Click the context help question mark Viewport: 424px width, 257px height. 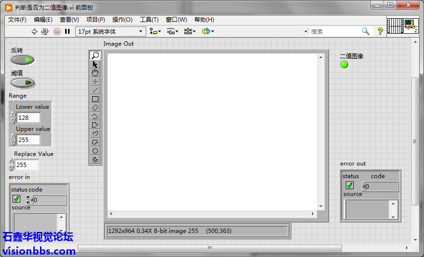[x=380, y=31]
